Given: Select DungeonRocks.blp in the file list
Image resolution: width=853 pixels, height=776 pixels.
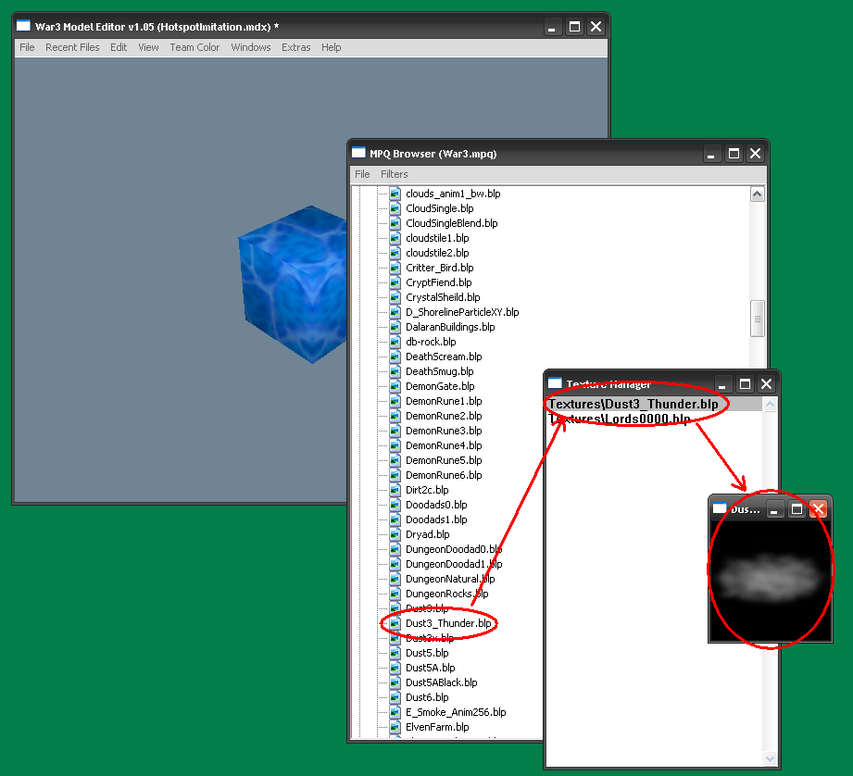Looking at the screenshot, I should [446, 594].
